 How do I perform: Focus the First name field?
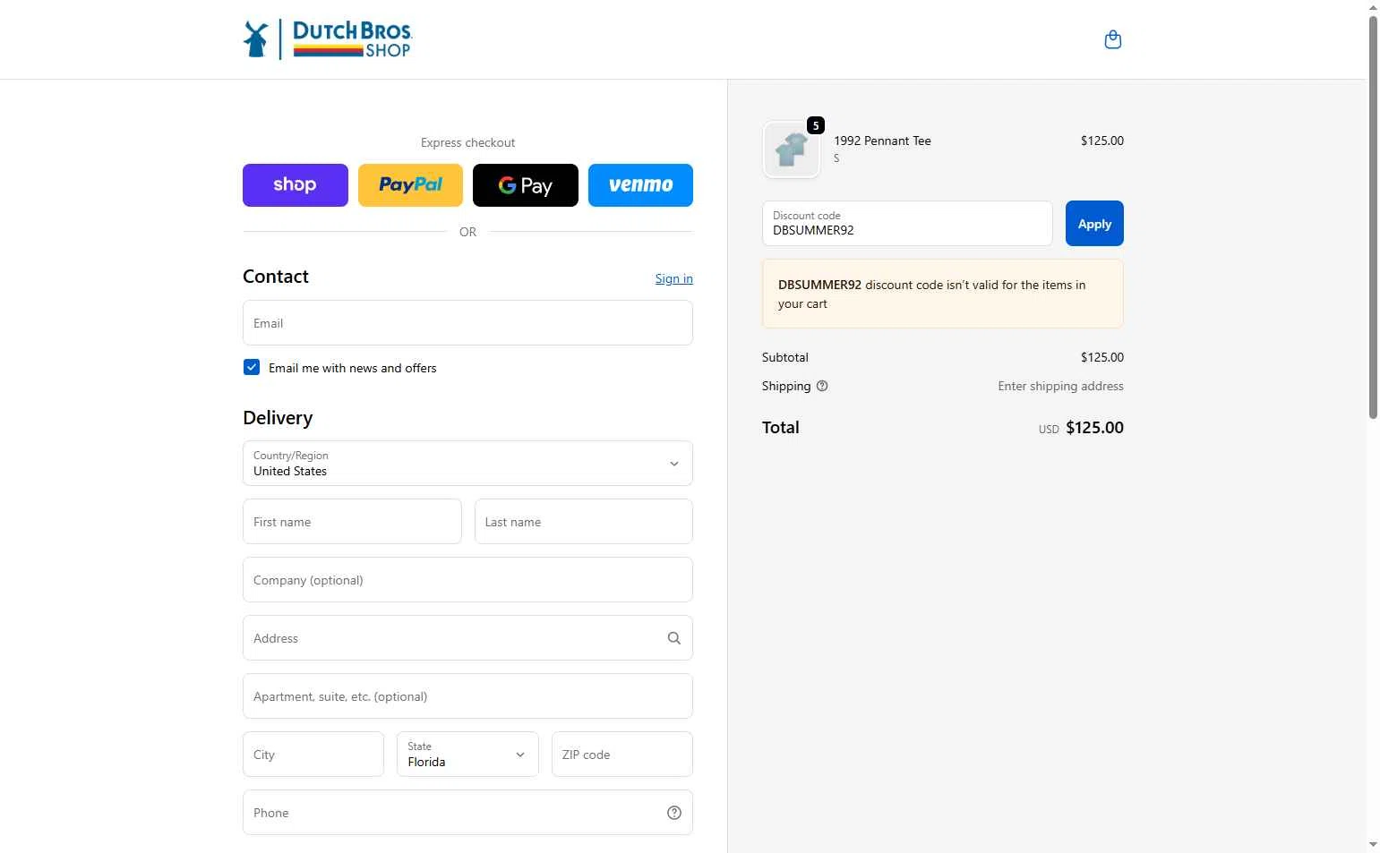[352, 521]
